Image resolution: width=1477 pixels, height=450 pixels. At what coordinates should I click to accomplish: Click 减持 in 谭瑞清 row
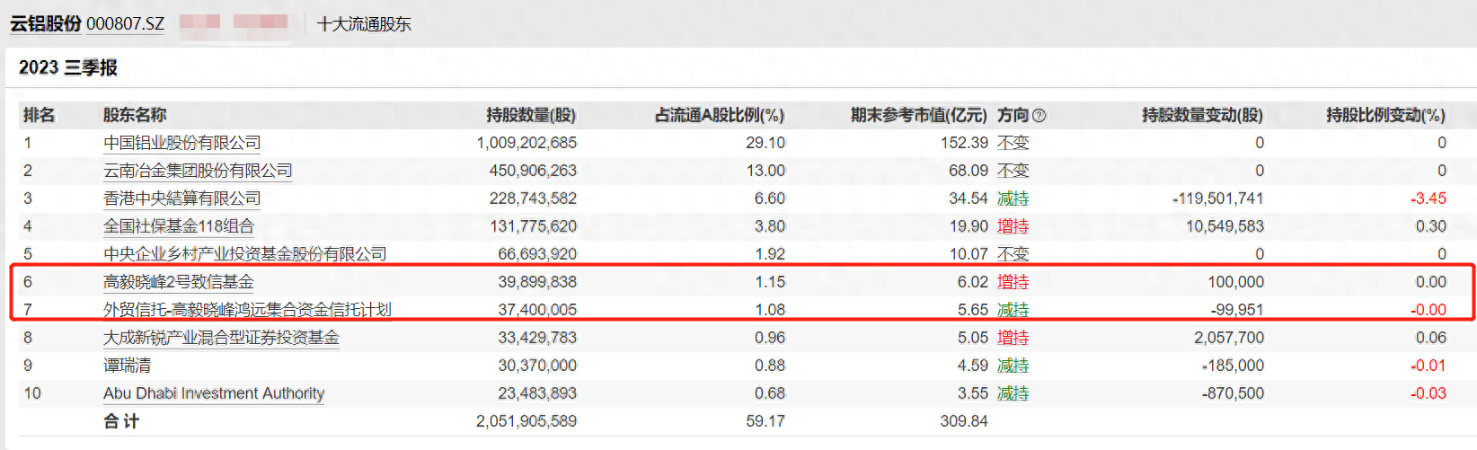click(1013, 366)
